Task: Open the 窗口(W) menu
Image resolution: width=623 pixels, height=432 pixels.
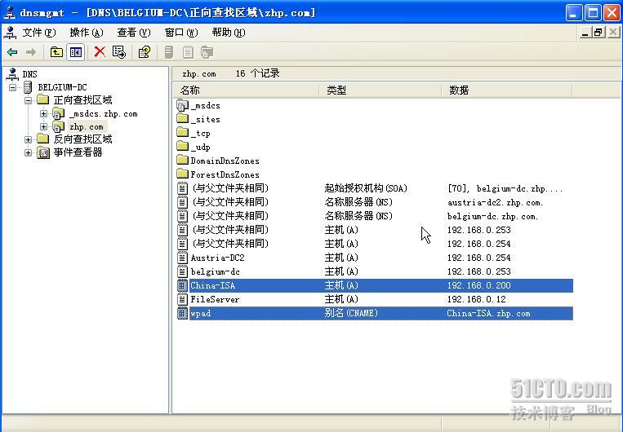Action: pos(180,32)
